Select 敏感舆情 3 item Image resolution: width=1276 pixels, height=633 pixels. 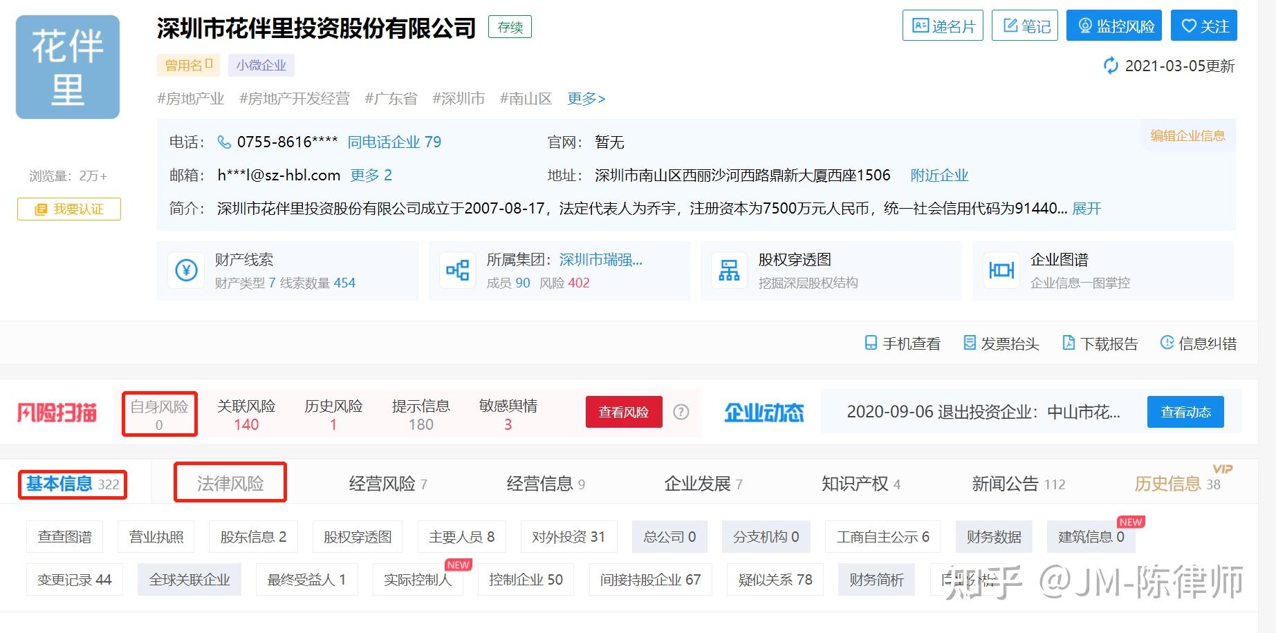508,415
